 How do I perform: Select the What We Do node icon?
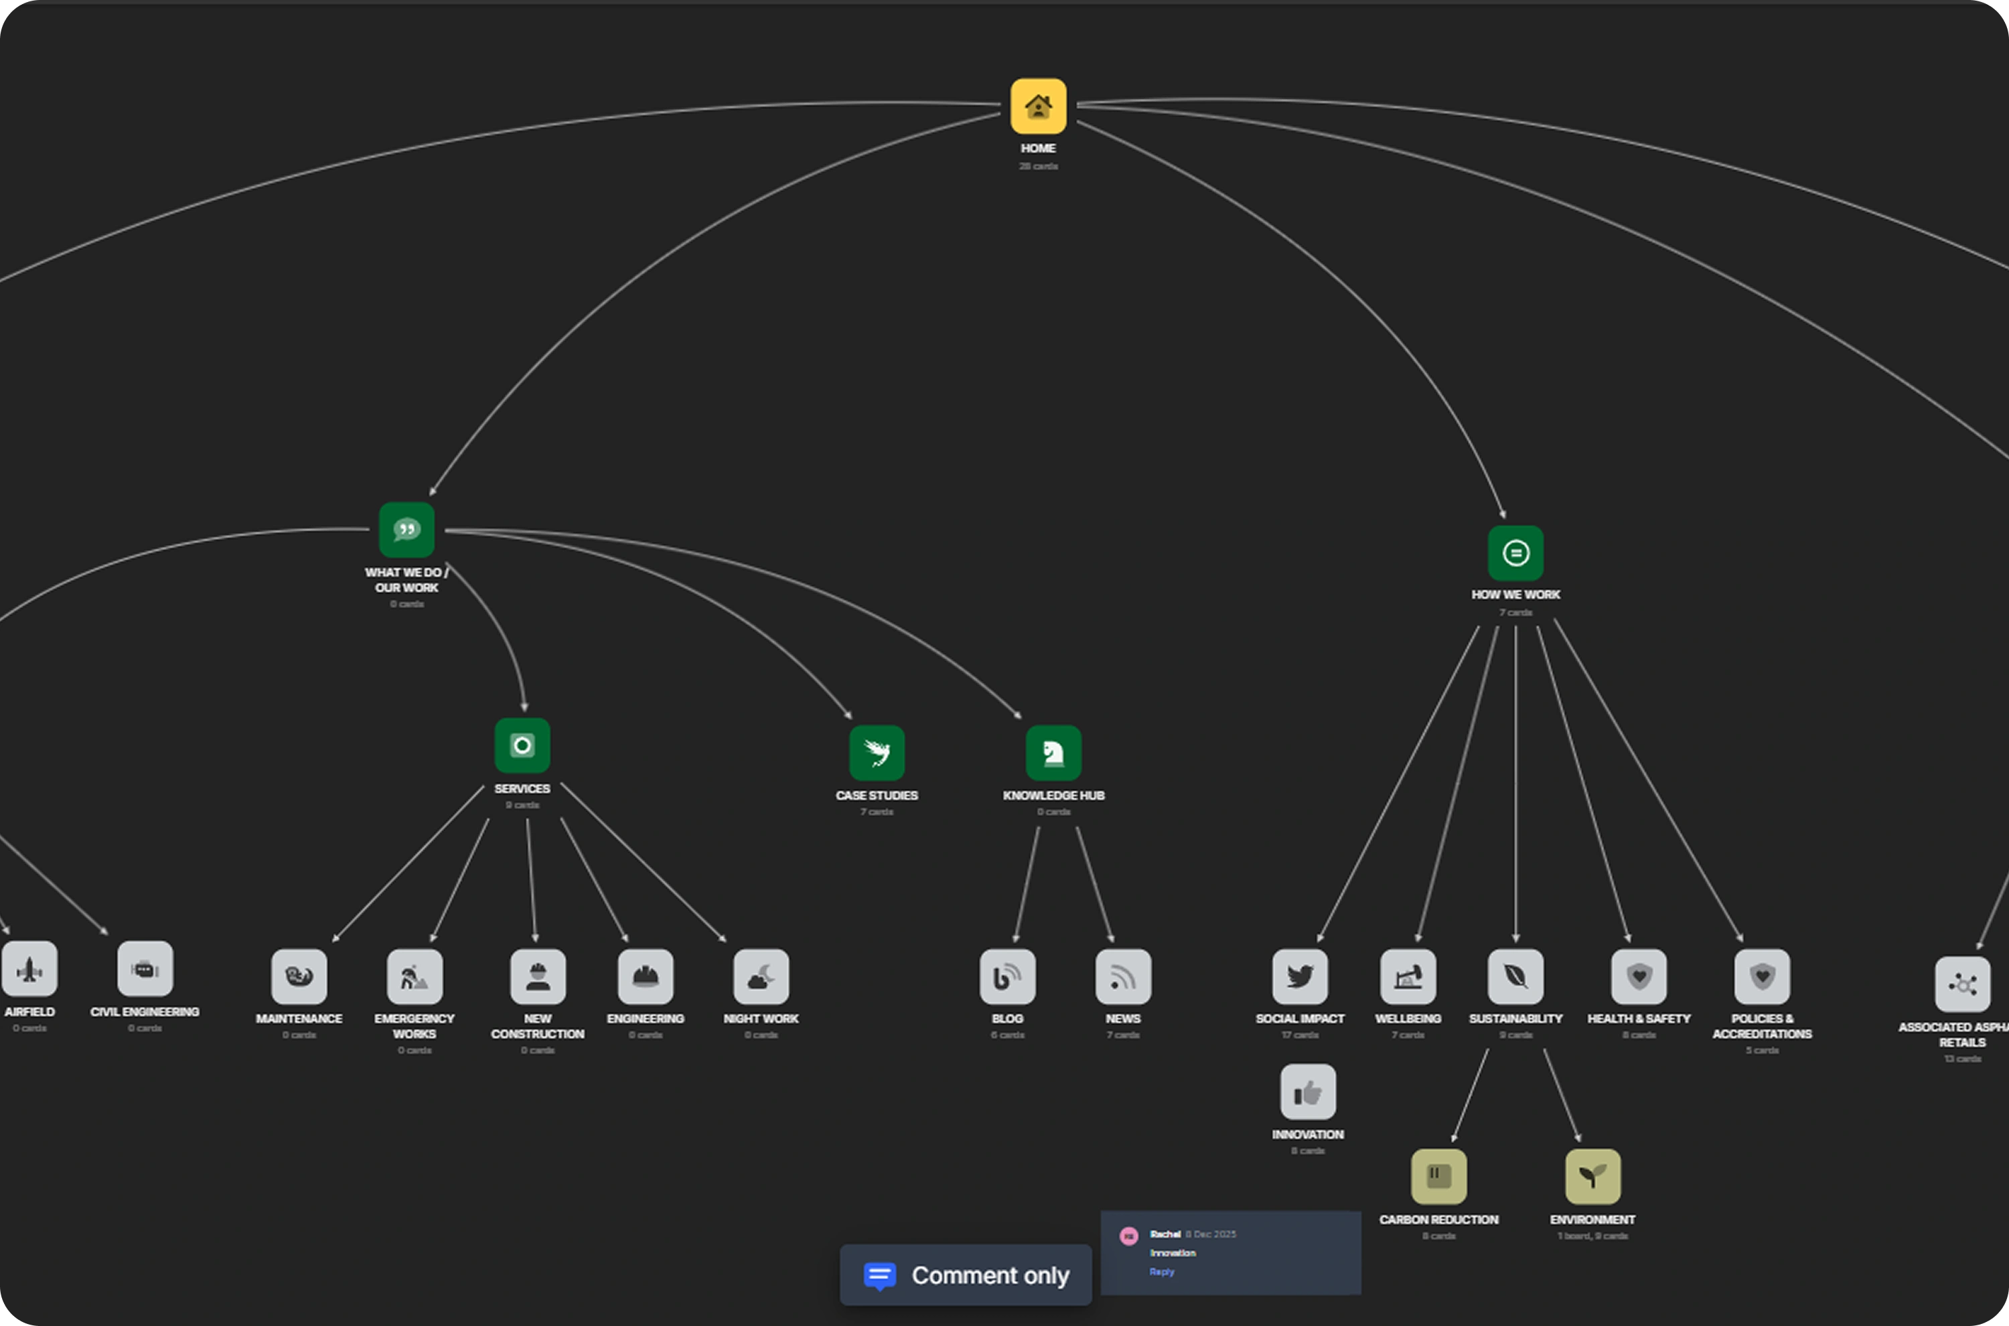click(406, 530)
